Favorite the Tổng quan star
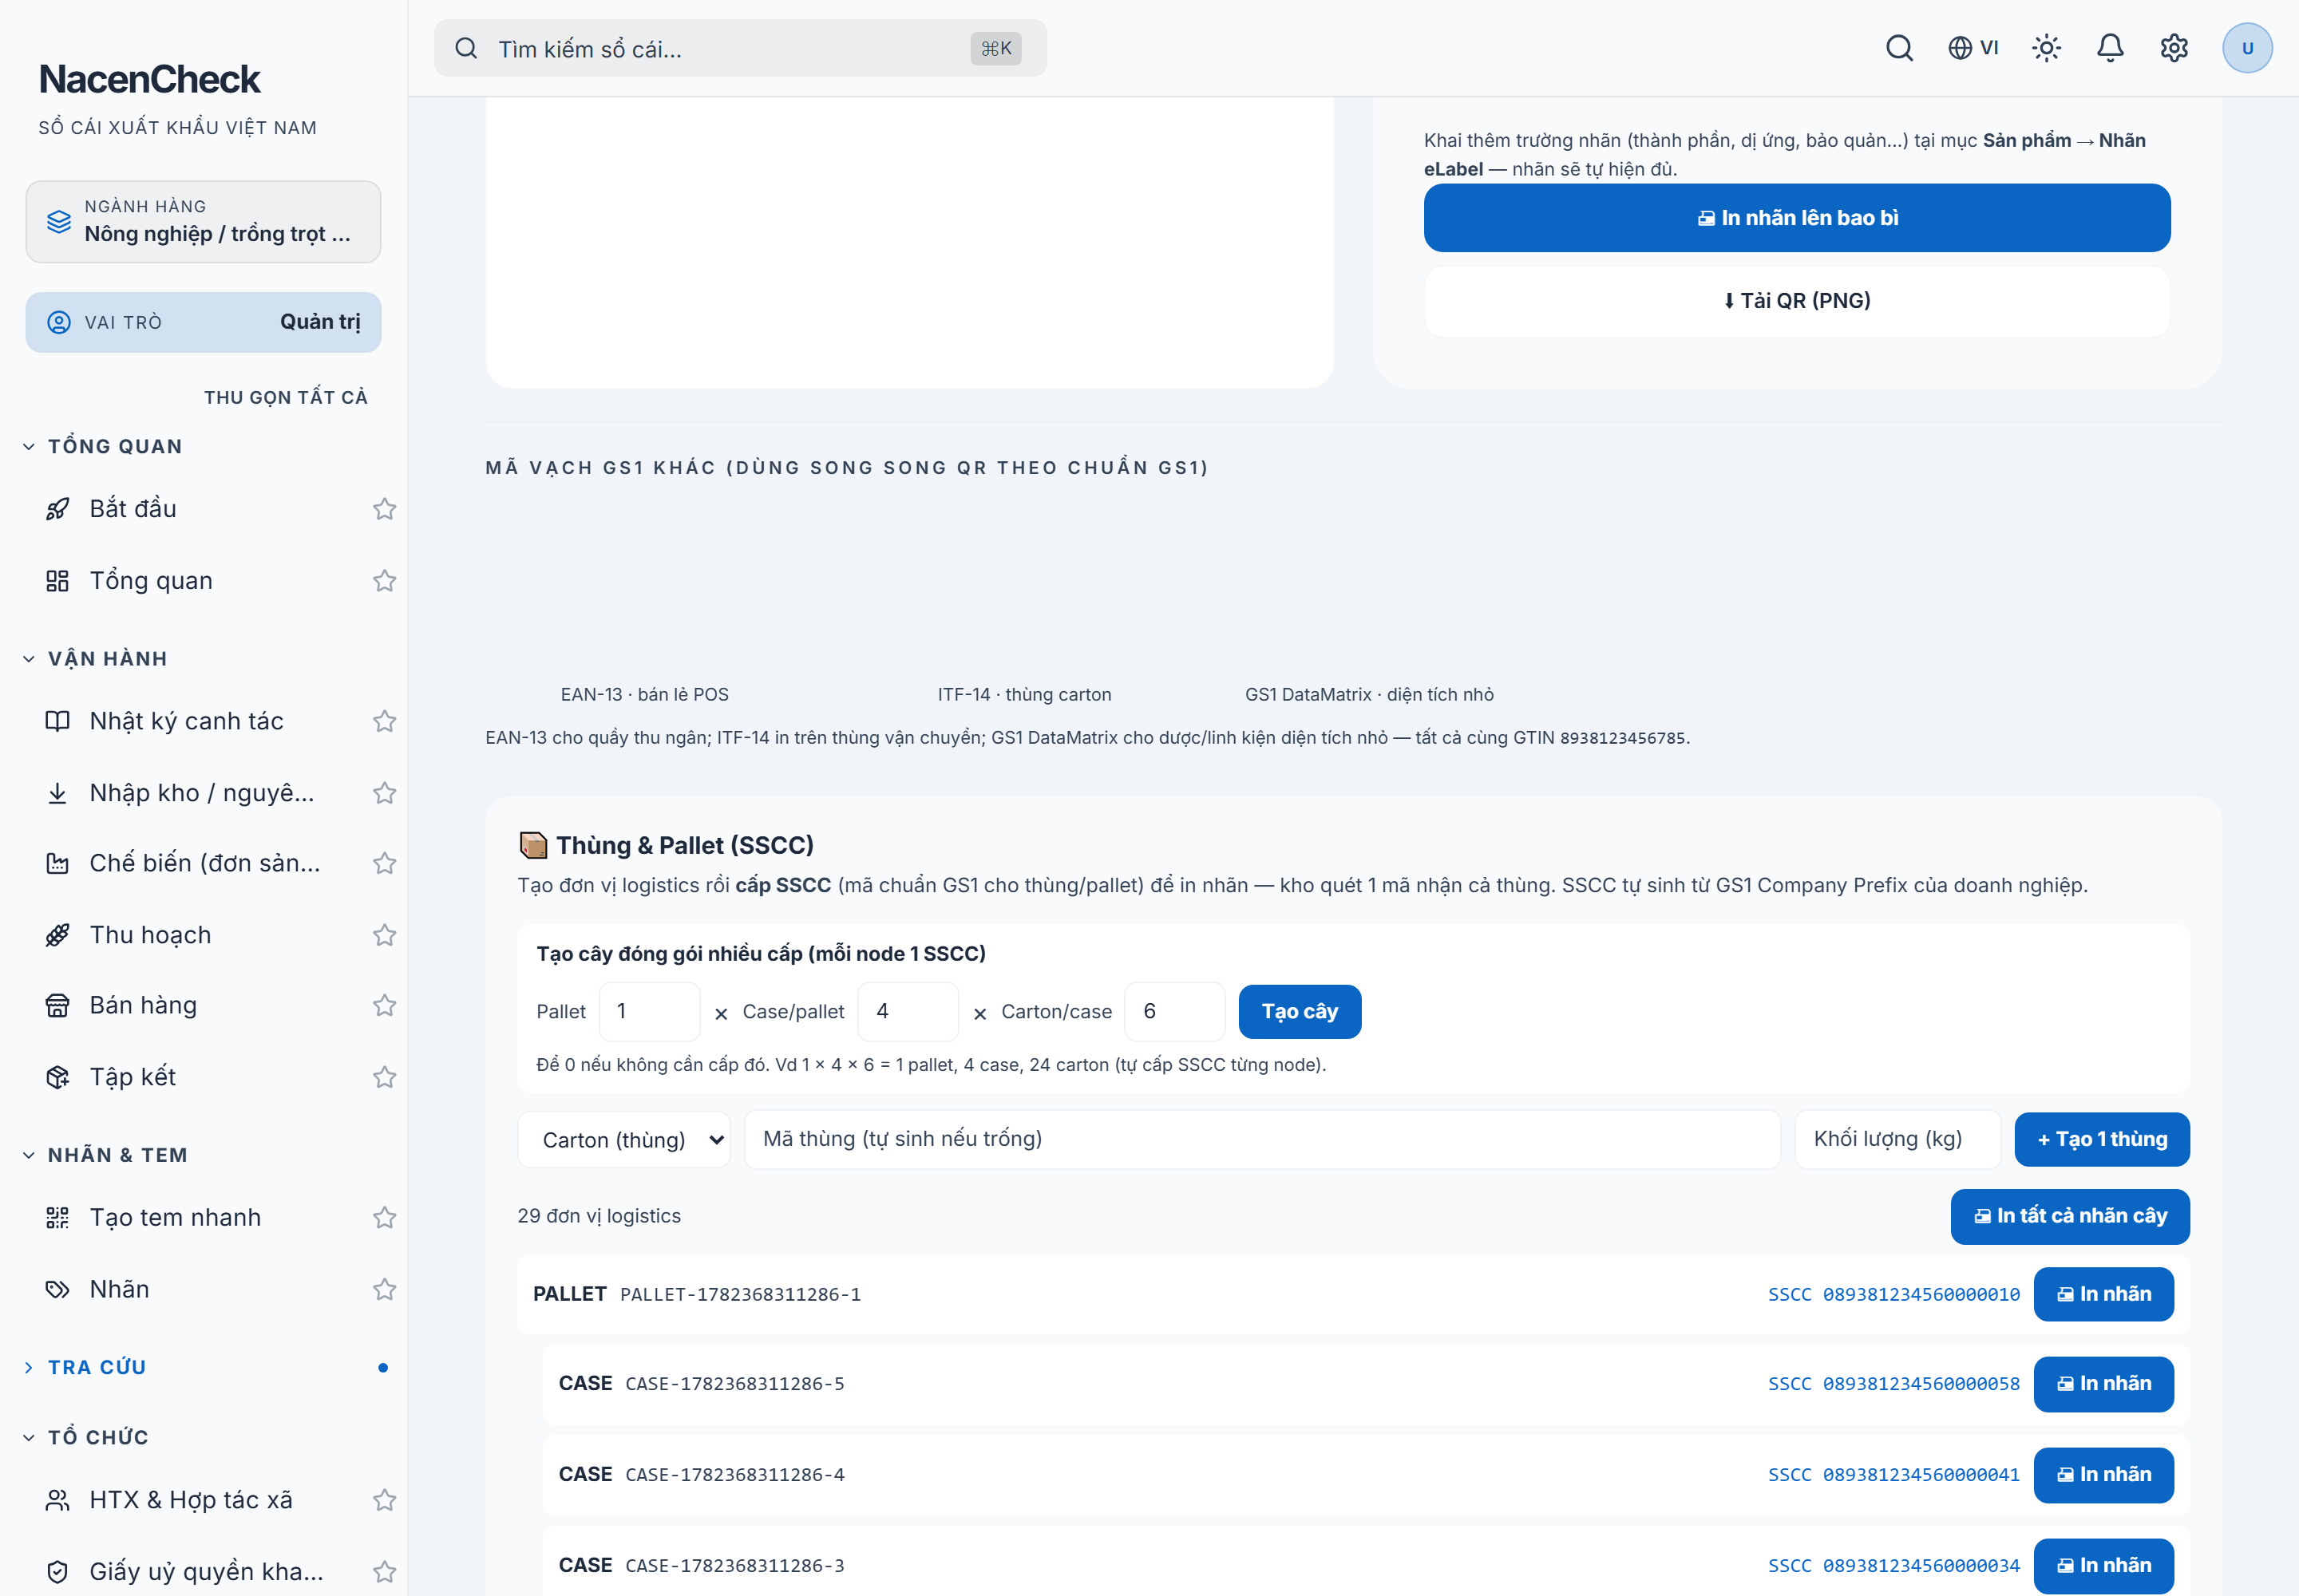Image resolution: width=2299 pixels, height=1596 pixels. point(384,581)
